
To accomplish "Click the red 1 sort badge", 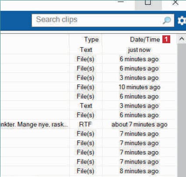I will (166, 39).
